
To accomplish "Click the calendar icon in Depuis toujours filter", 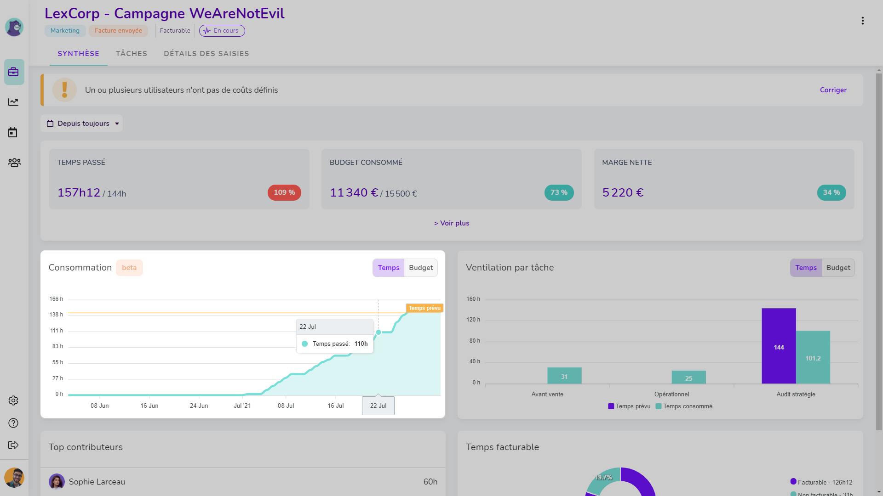I will pos(50,124).
